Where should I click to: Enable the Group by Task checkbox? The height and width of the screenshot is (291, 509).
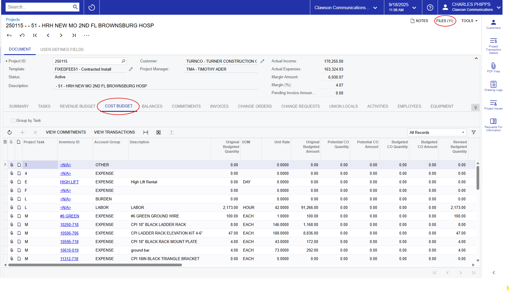tap(13, 121)
